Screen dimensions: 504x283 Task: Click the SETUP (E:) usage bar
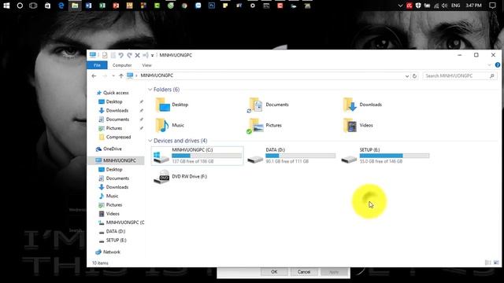point(395,156)
